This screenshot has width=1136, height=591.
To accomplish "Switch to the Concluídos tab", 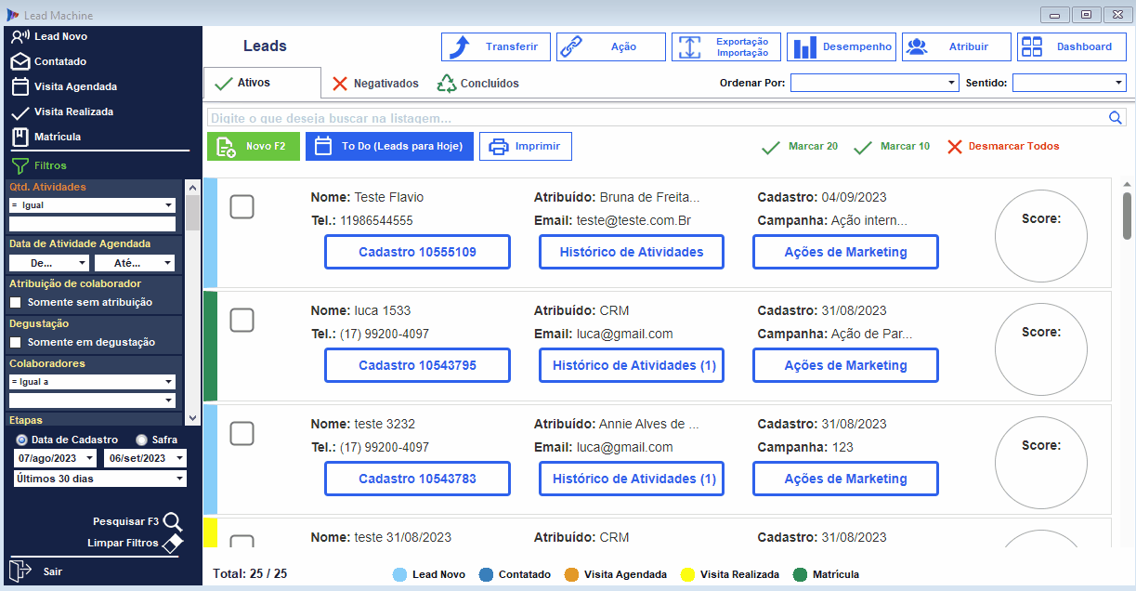I will (x=478, y=84).
